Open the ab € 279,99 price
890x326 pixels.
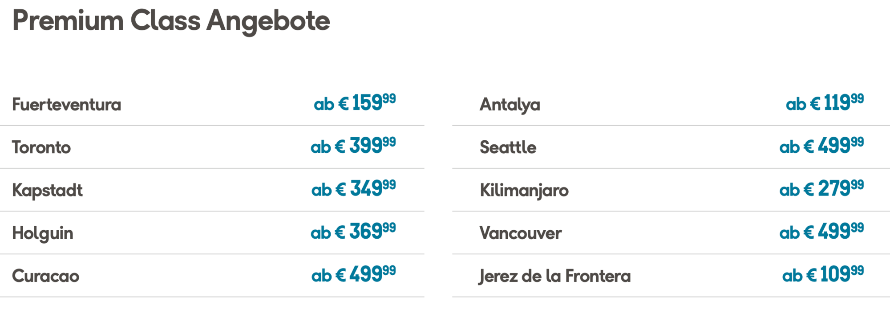click(x=821, y=189)
